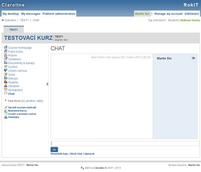Click the Chat breadcrumb link
This screenshot has height=172, width=201.
click(36, 20)
